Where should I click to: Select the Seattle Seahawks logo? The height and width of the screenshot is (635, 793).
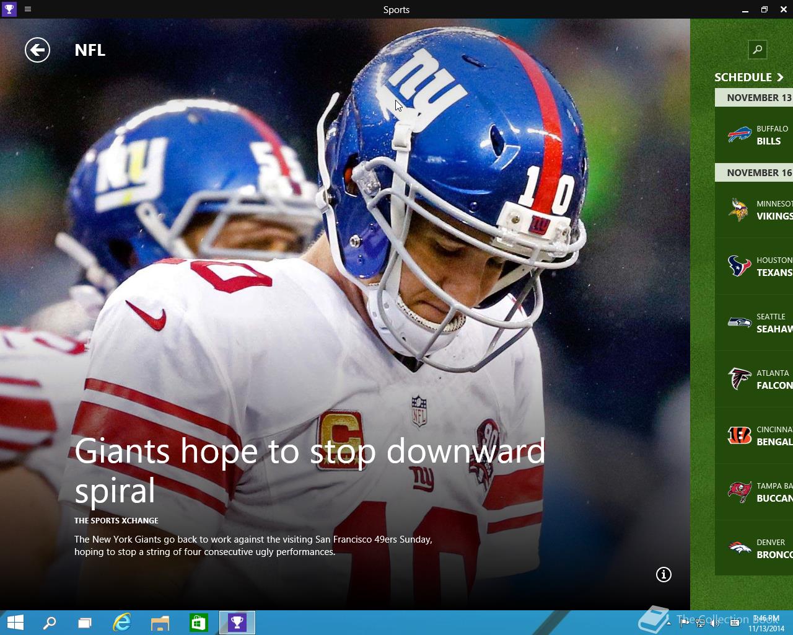pos(739,322)
